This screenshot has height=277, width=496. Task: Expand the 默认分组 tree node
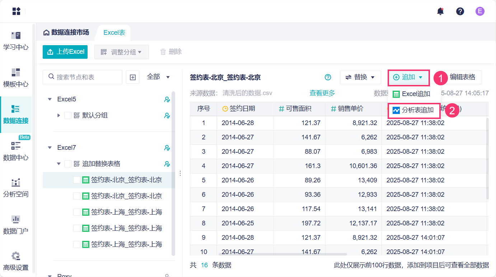click(59, 115)
